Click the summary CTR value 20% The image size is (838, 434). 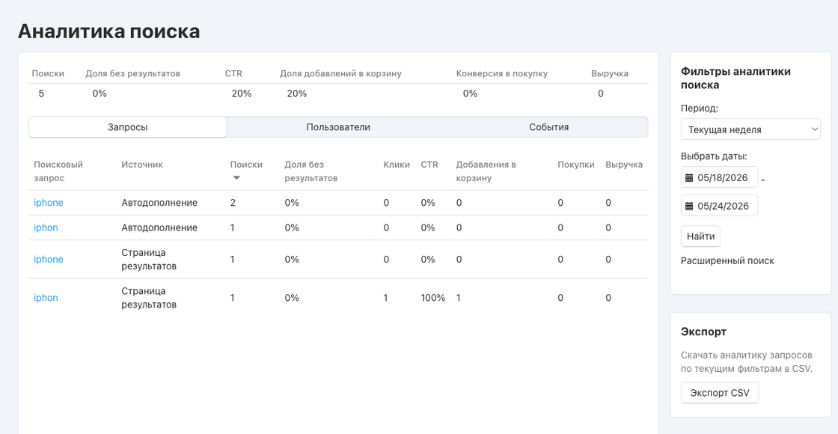click(242, 94)
